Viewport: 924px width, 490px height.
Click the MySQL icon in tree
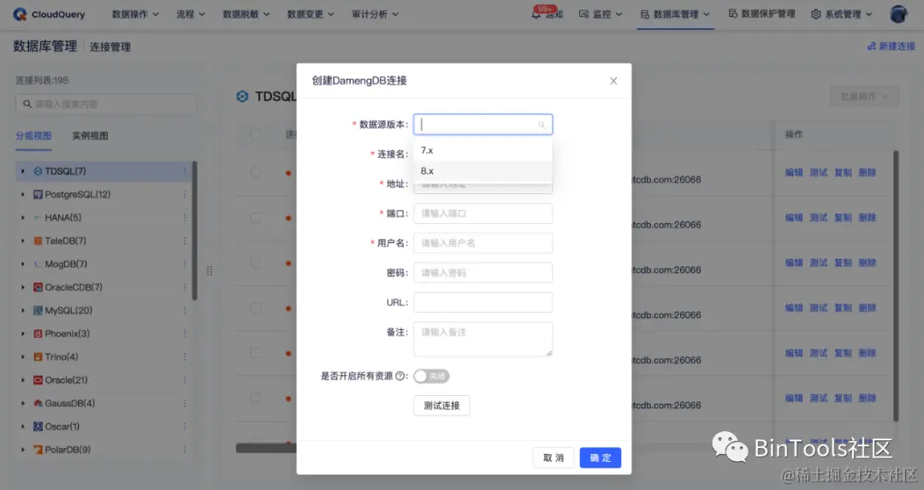(38, 310)
